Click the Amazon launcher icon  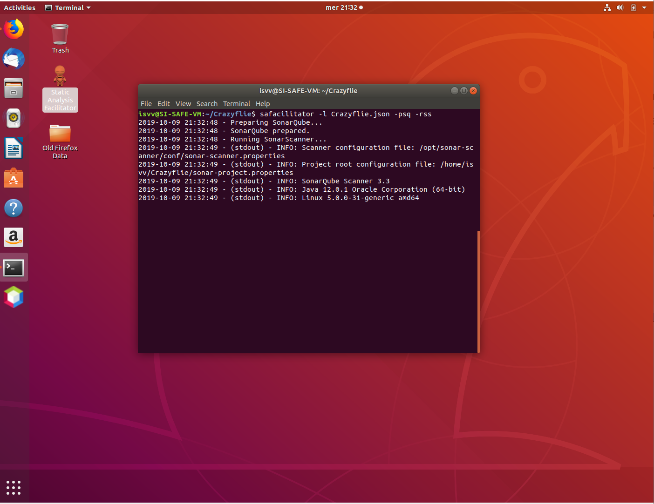14,237
